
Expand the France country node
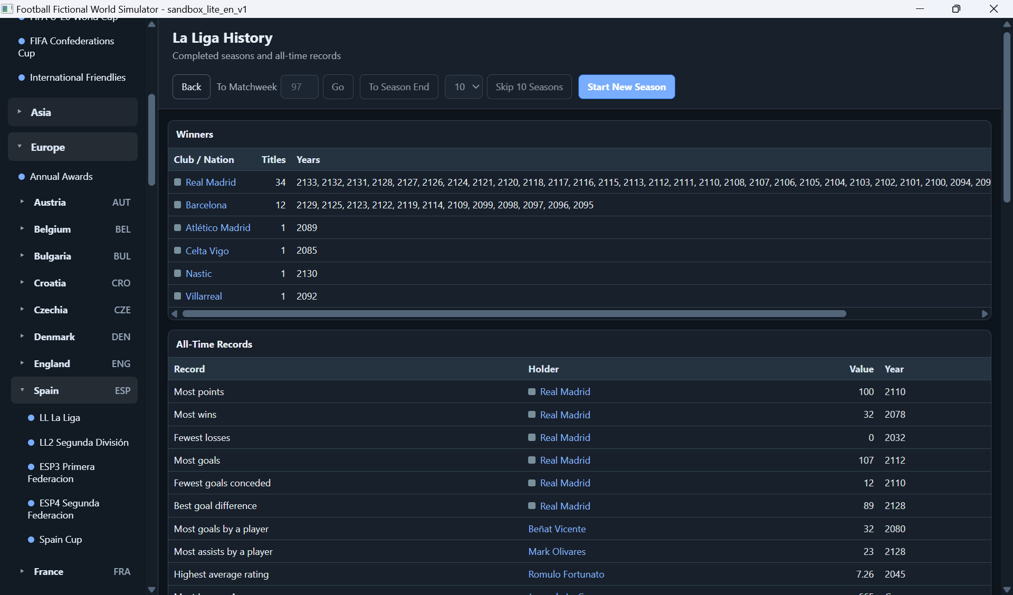coord(74,571)
